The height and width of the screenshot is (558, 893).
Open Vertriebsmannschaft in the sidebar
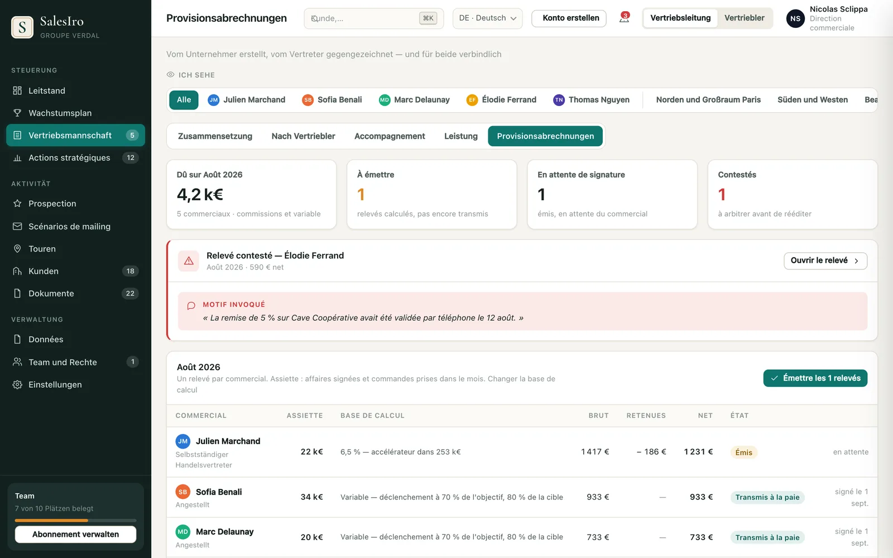coord(75,135)
